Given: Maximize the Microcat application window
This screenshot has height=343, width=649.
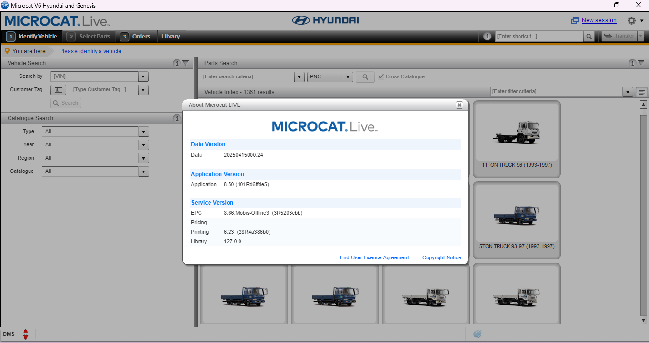Looking at the screenshot, I should point(617,5).
